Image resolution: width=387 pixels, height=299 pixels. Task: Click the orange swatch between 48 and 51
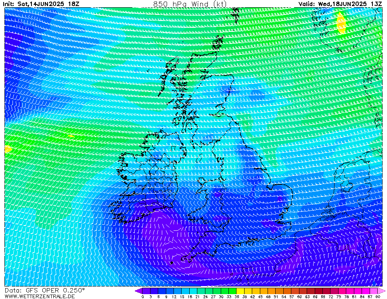pyautogui.click(x=272, y=291)
